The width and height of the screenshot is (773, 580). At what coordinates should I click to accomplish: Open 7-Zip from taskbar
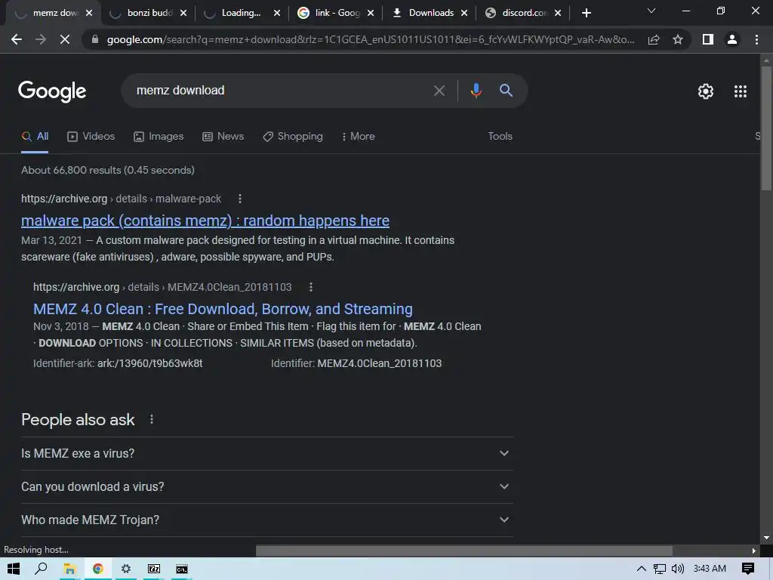click(154, 569)
